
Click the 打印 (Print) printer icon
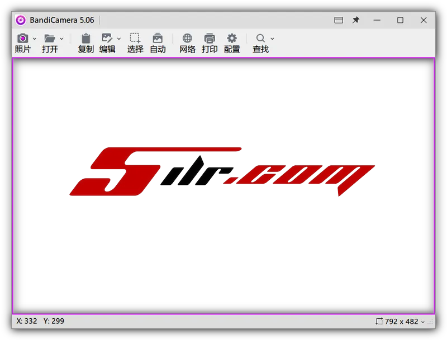click(210, 39)
